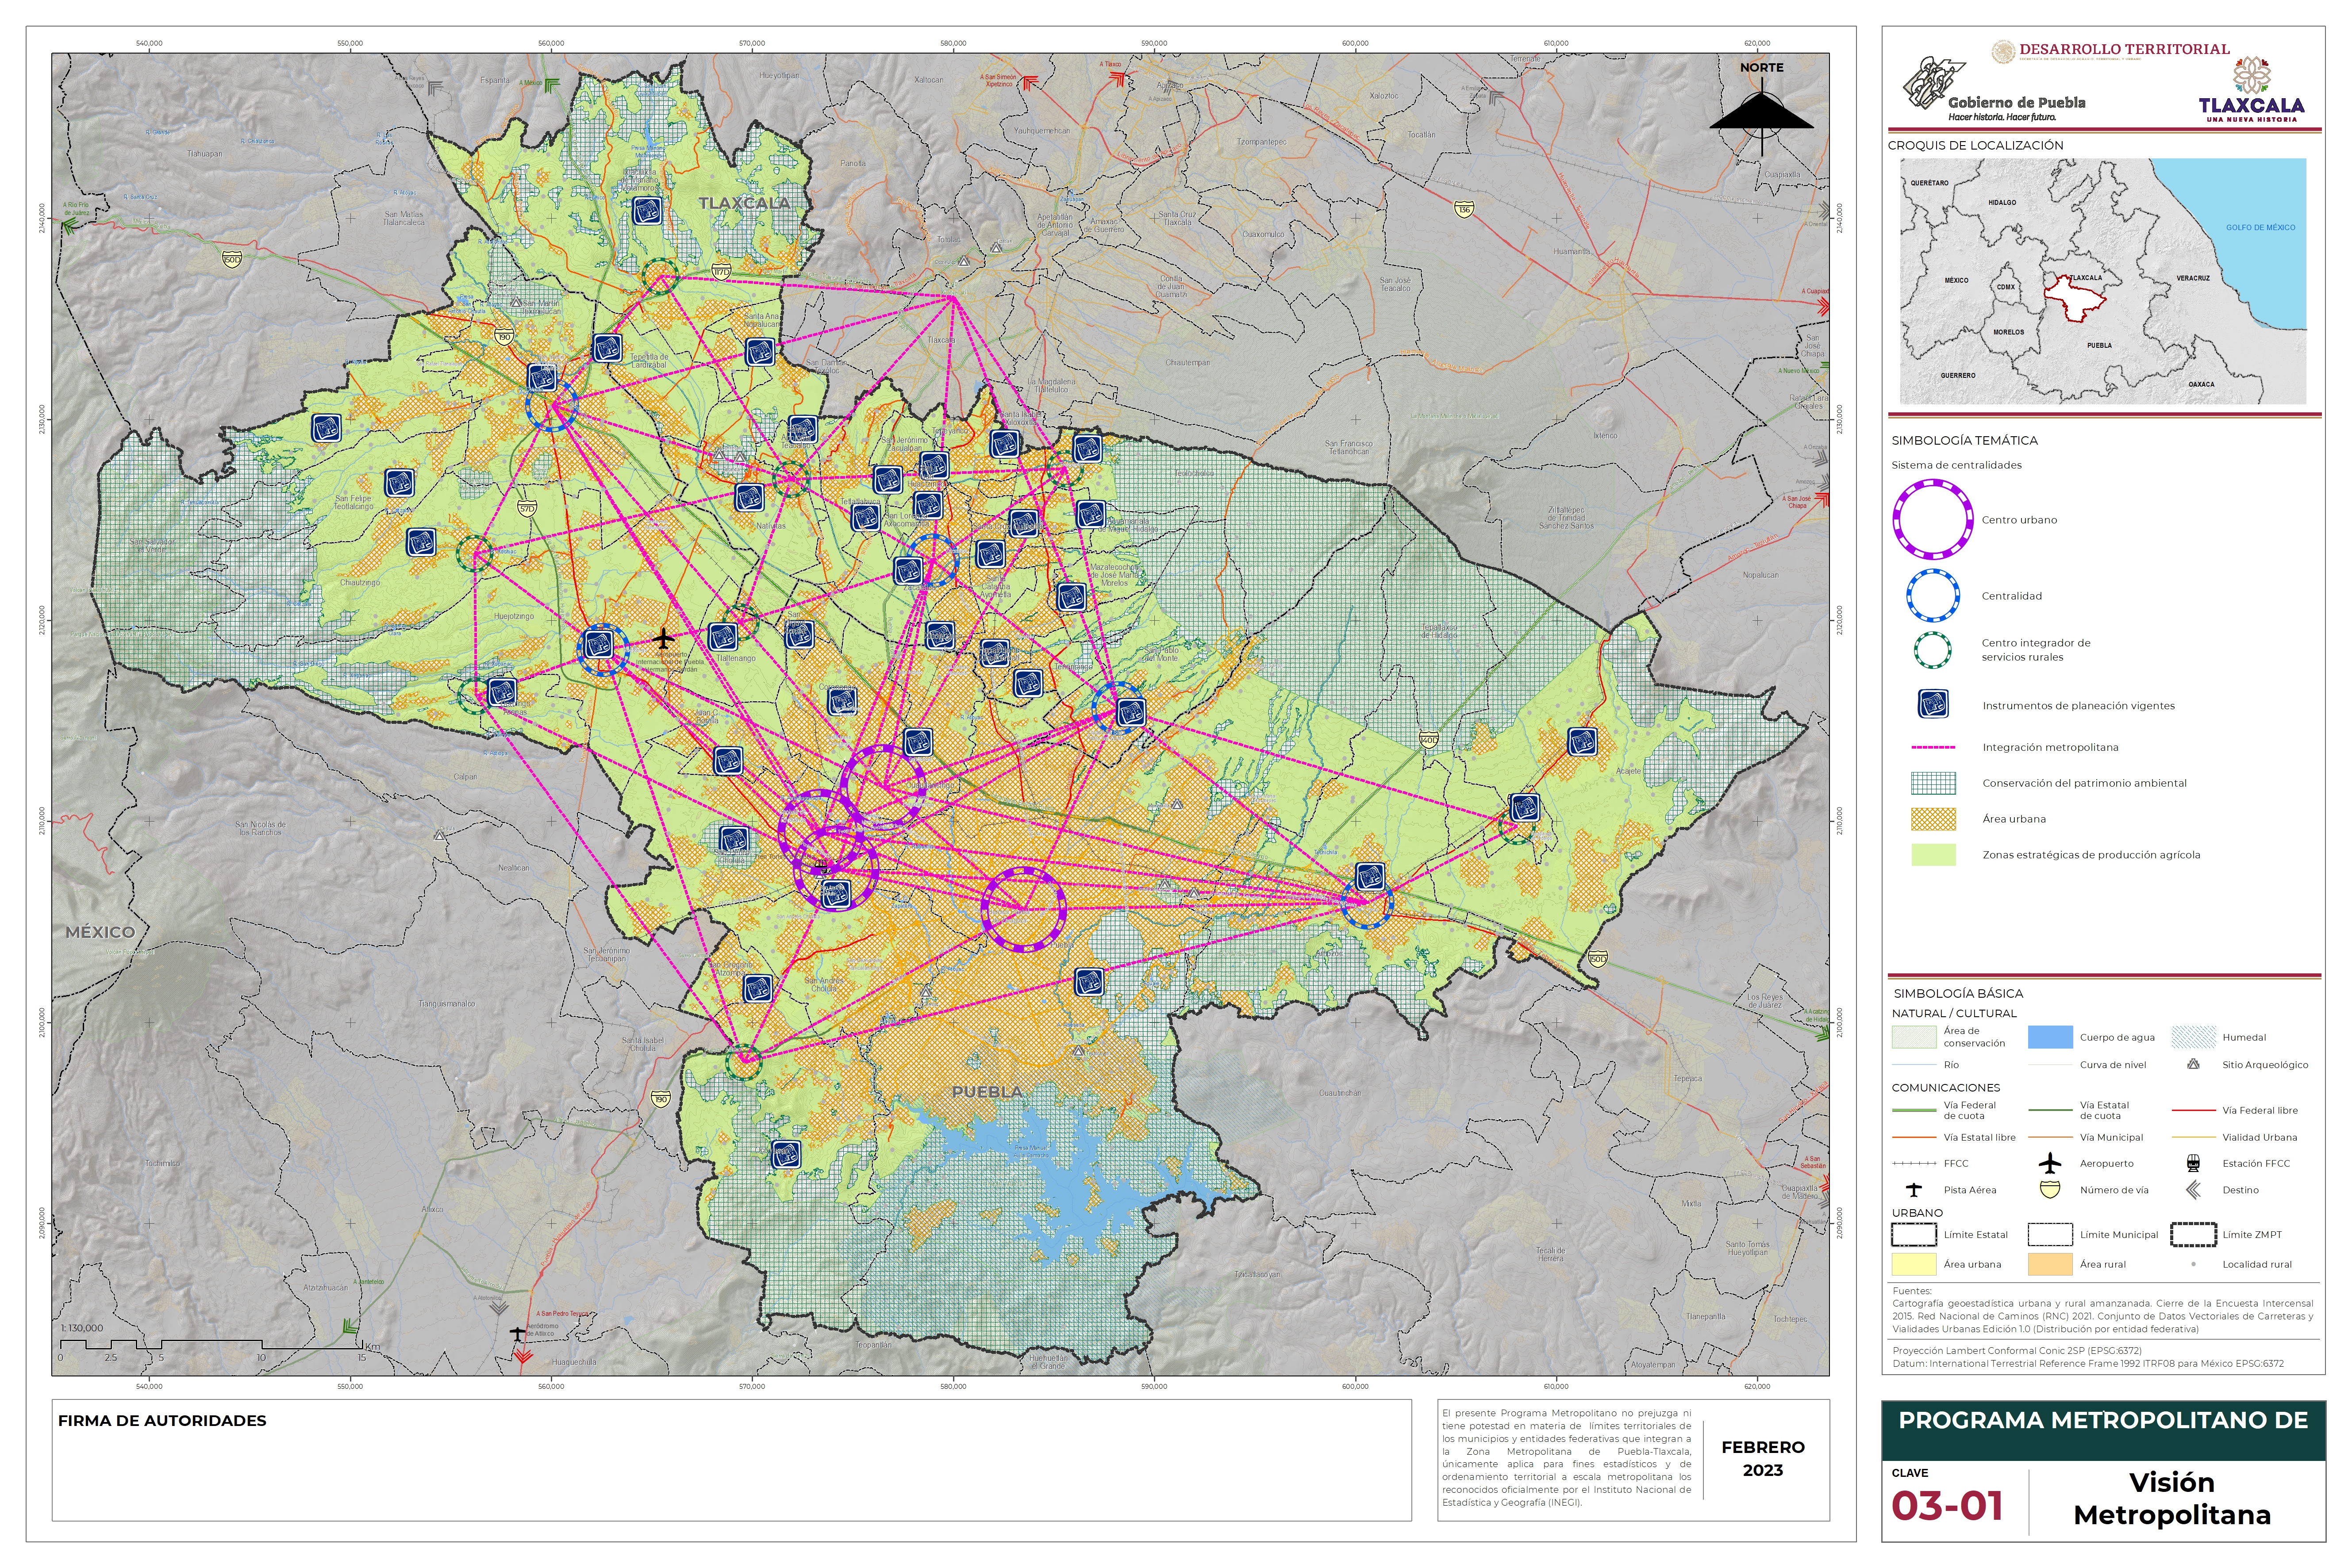The image size is (2352, 1568).
Task: Click the Centro urbano purple circle in legend
Action: point(1932,520)
